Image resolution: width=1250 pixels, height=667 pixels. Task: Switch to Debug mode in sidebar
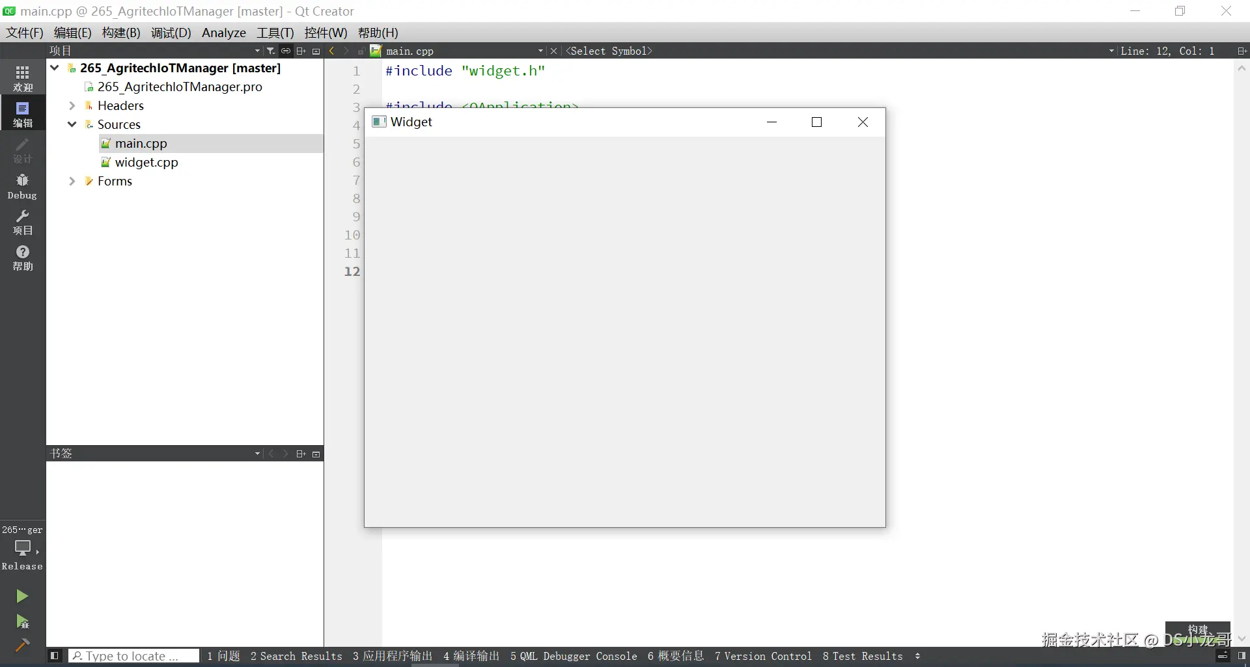tap(23, 186)
